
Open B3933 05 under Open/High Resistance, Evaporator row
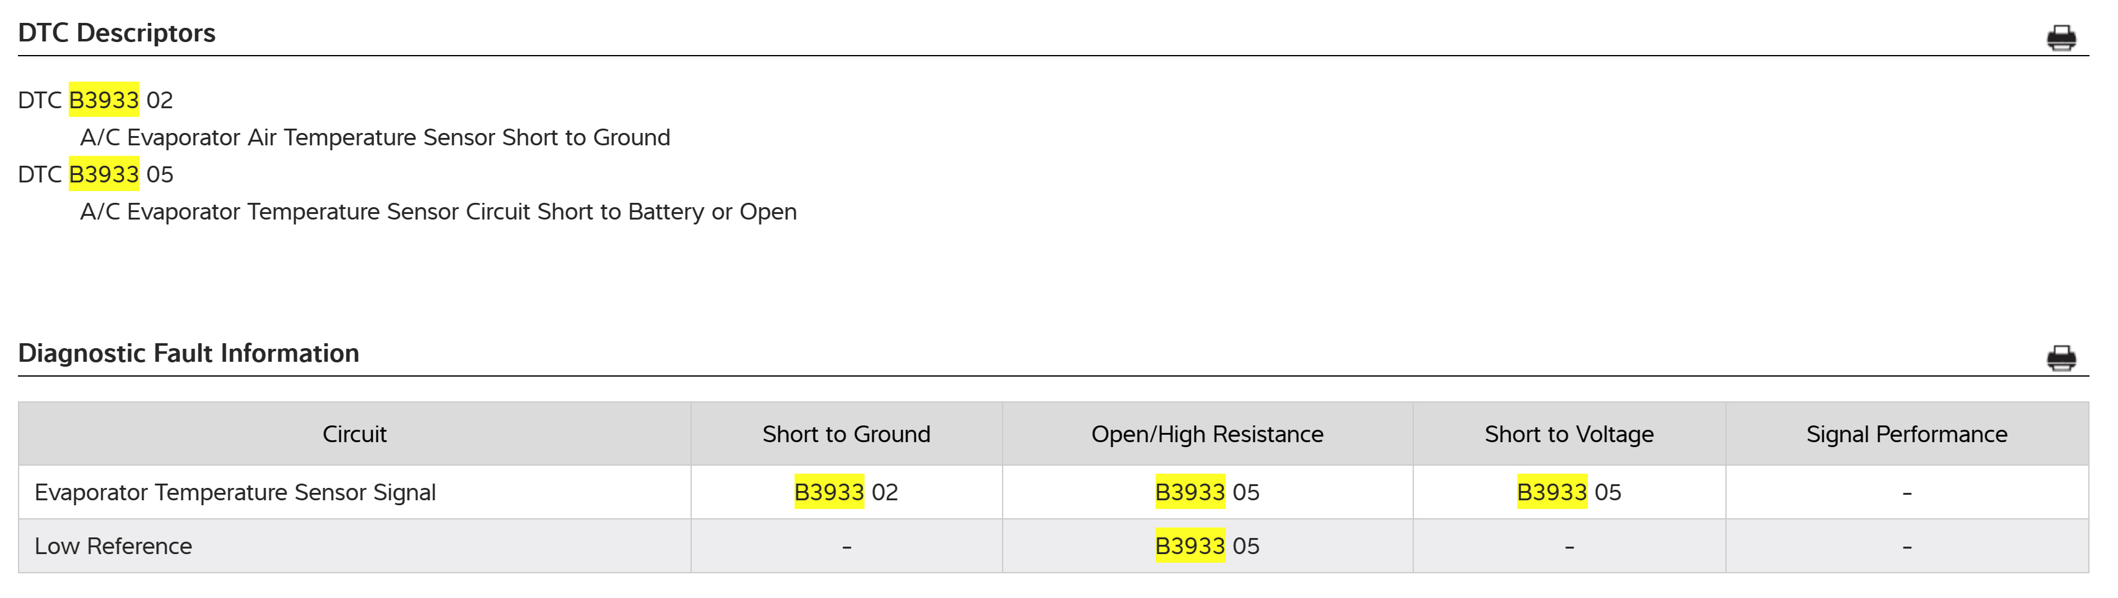[1206, 492]
